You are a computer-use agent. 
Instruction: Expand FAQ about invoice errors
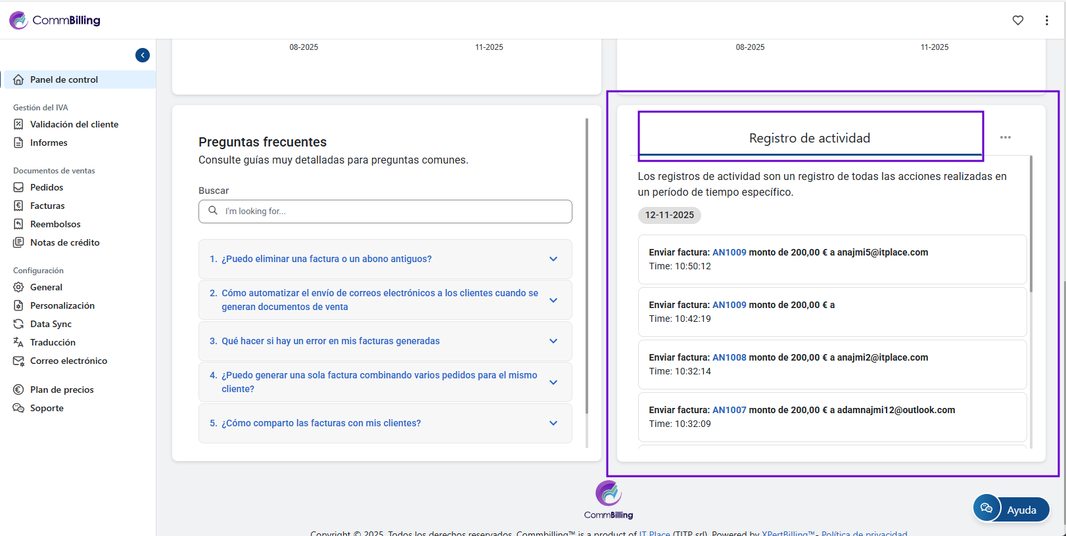click(385, 341)
